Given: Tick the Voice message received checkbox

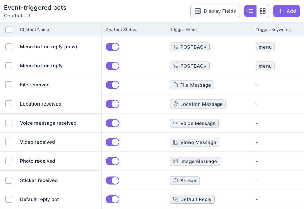Looking at the screenshot, I should tap(9, 123).
